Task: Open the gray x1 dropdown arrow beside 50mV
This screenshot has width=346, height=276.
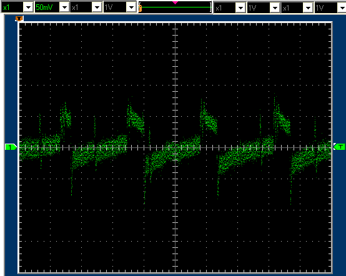Action: [97, 7]
